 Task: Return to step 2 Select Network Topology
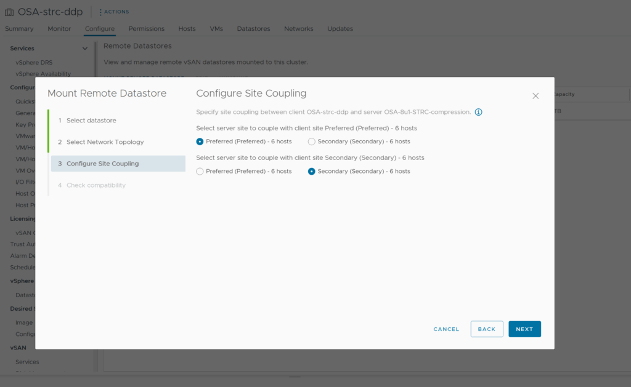pos(105,142)
